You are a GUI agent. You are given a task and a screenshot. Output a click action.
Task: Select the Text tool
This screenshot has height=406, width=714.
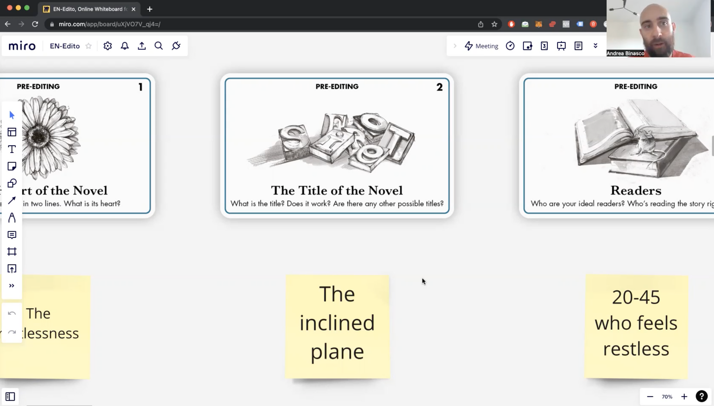tap(12, 149)
